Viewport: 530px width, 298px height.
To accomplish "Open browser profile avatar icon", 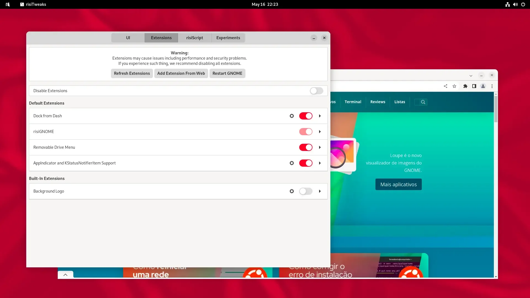I will (483, 86).
